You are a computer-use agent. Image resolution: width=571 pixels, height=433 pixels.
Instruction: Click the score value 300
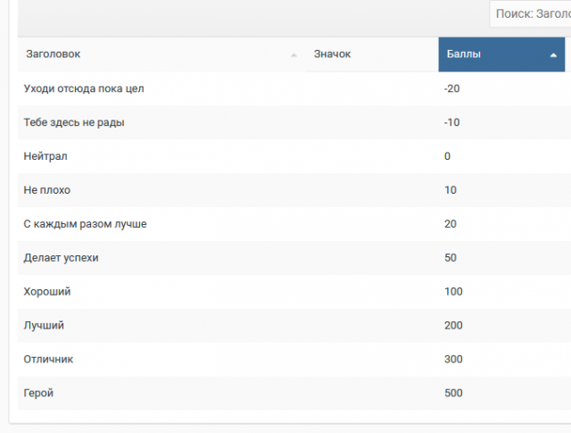tap(452, 360)
